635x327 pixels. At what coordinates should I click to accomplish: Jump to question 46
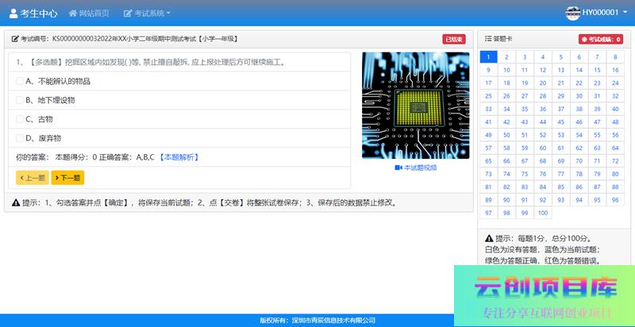(579, 121)
